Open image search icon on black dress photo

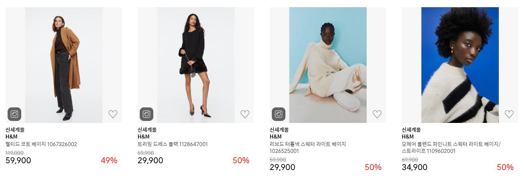(x=147, y=114)
